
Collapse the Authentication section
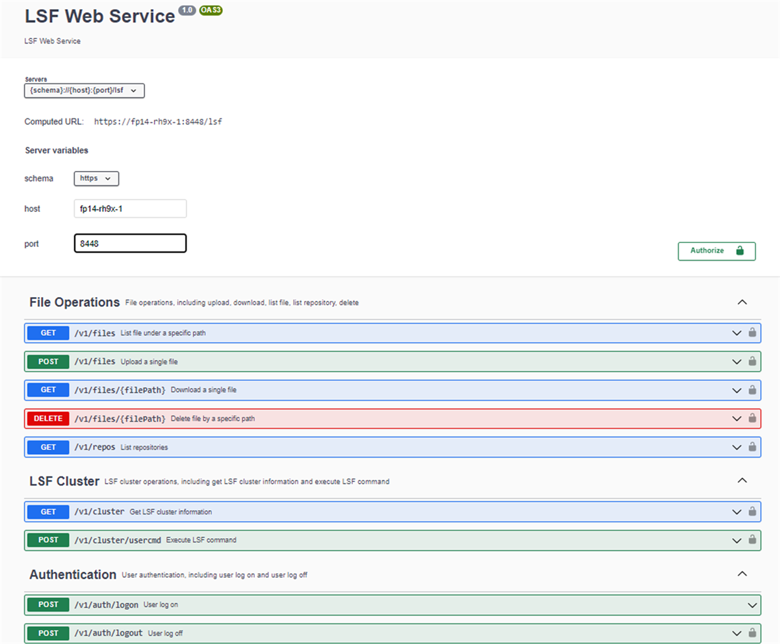[742, 574]
